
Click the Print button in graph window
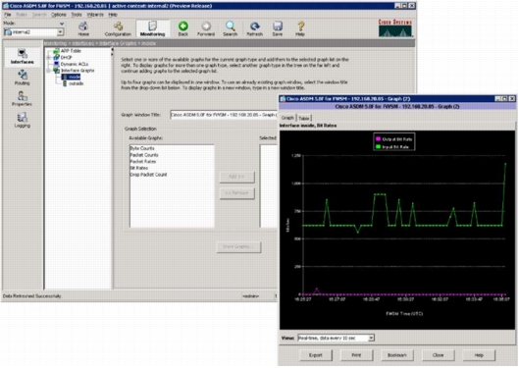[x=356, y=355]
